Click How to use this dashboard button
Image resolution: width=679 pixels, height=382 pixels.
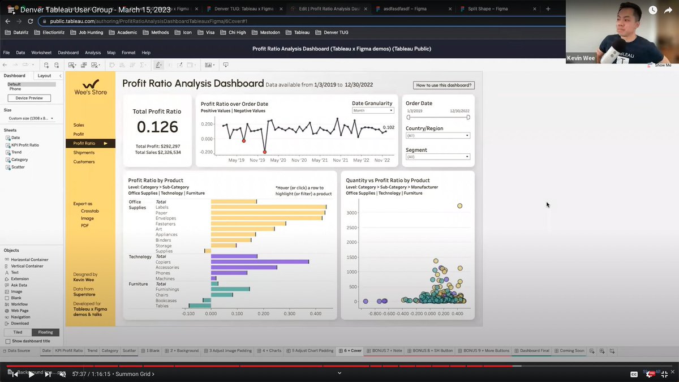pos(444,85)
